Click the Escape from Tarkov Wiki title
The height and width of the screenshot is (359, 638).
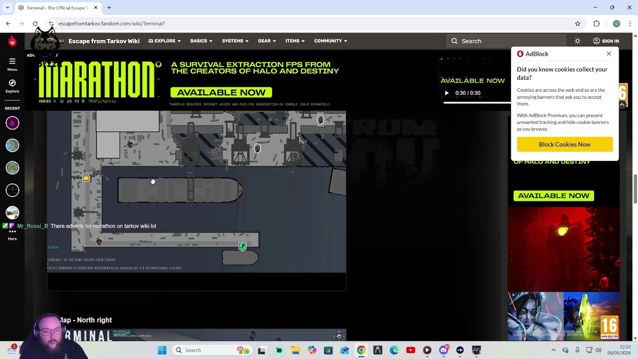point(104,41)
